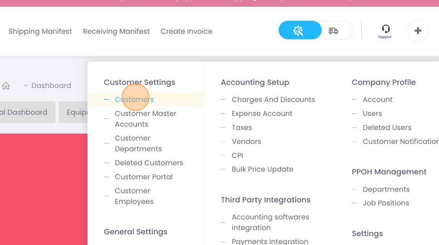This screenshot has height=245, width=439.
Task: Select Taxes under Accounting Setup
Action: tap(241, 128)
